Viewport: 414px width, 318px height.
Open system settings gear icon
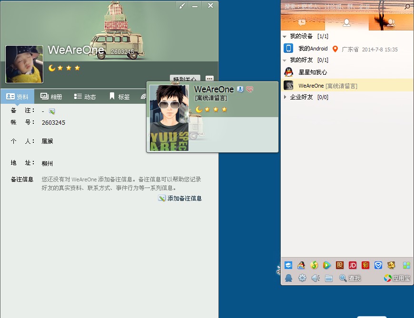coord(302,278)
